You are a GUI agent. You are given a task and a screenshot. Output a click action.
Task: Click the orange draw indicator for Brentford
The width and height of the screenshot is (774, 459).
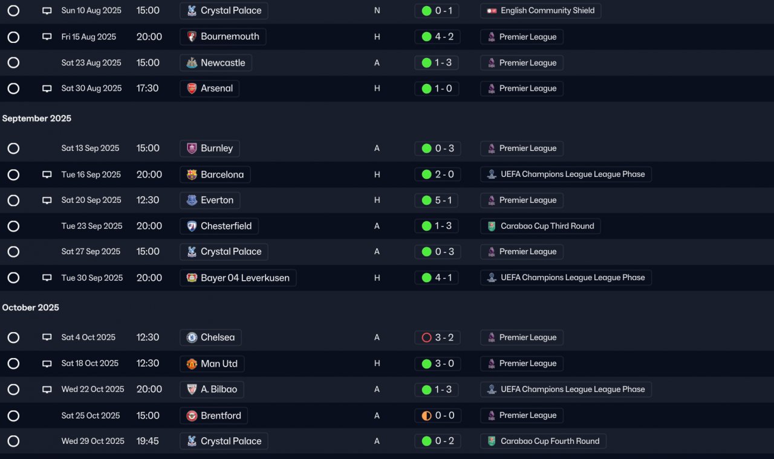tap(426, 416)
